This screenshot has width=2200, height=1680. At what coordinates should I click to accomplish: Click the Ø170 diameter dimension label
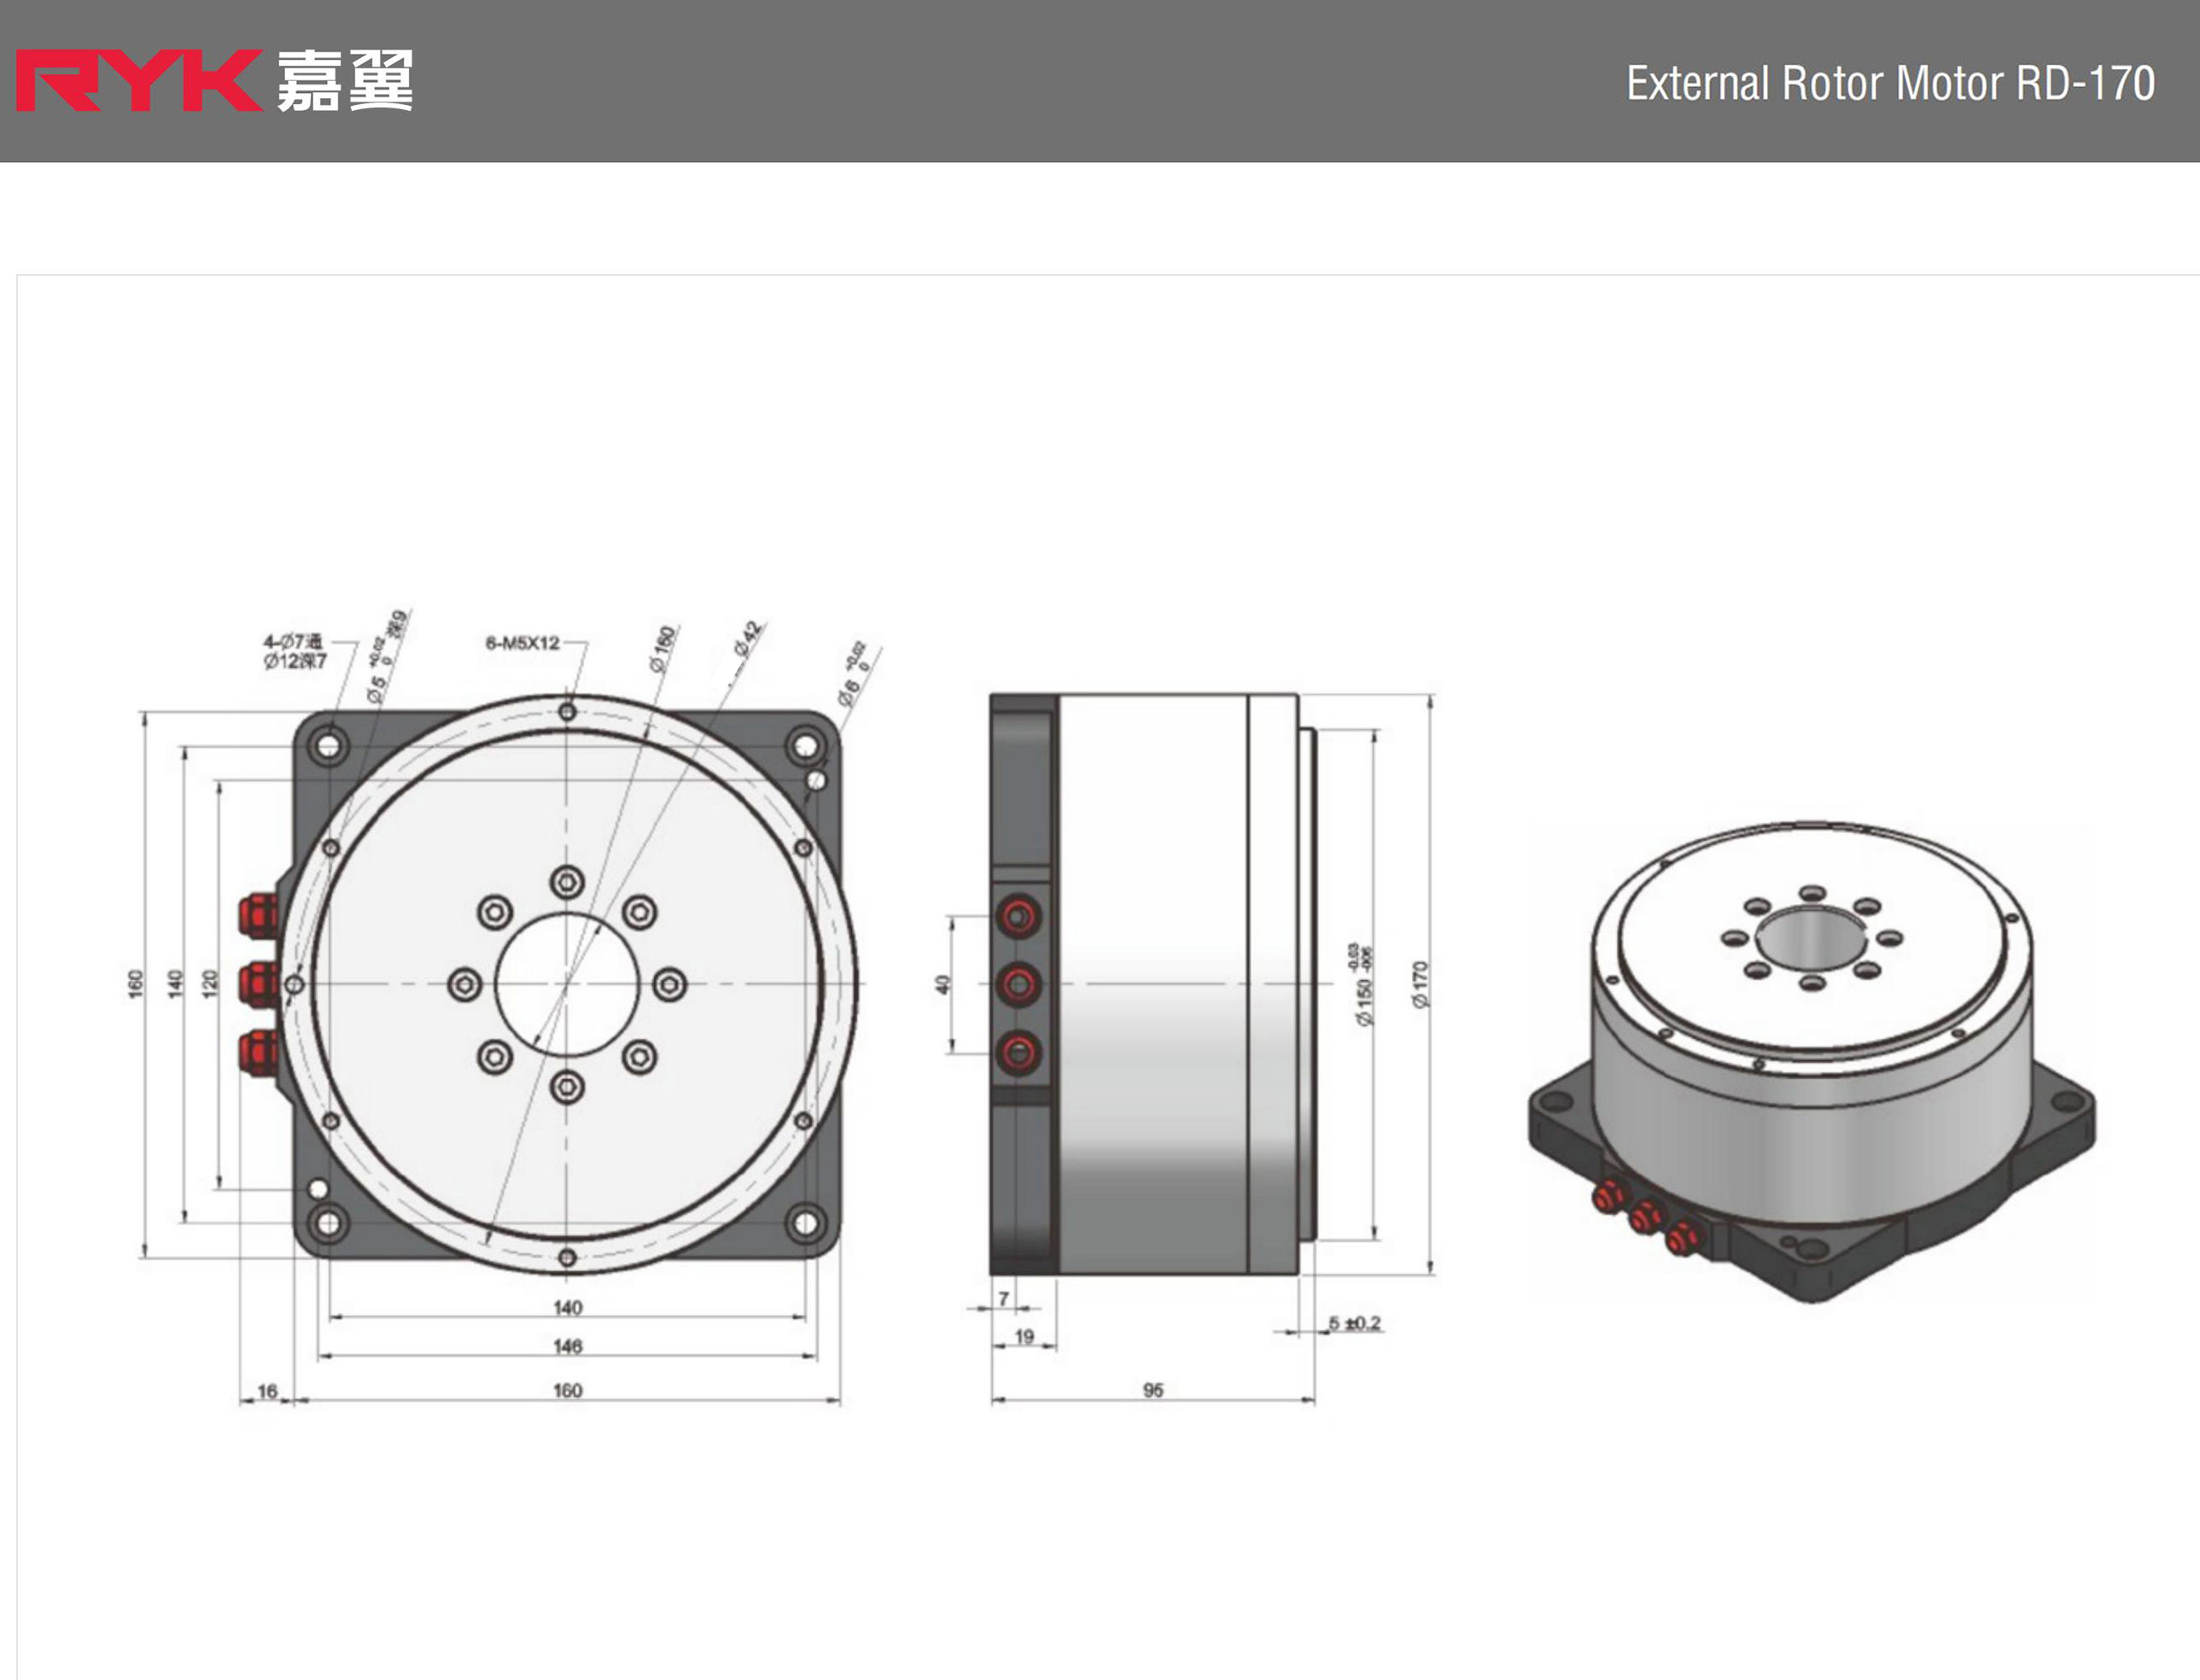(x=1420, y=985)
